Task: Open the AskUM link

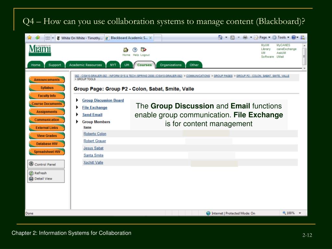Action: point(281,53)
